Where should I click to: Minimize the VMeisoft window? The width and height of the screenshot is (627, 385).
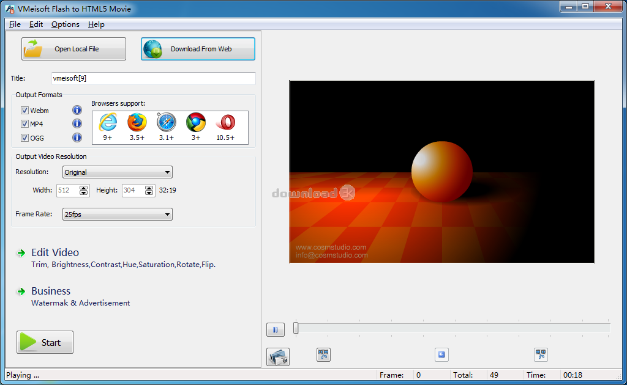pyautogui.click(x=569, y=7)
